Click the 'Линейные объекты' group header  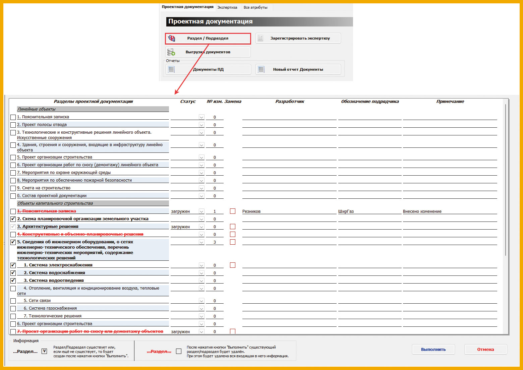93,109
